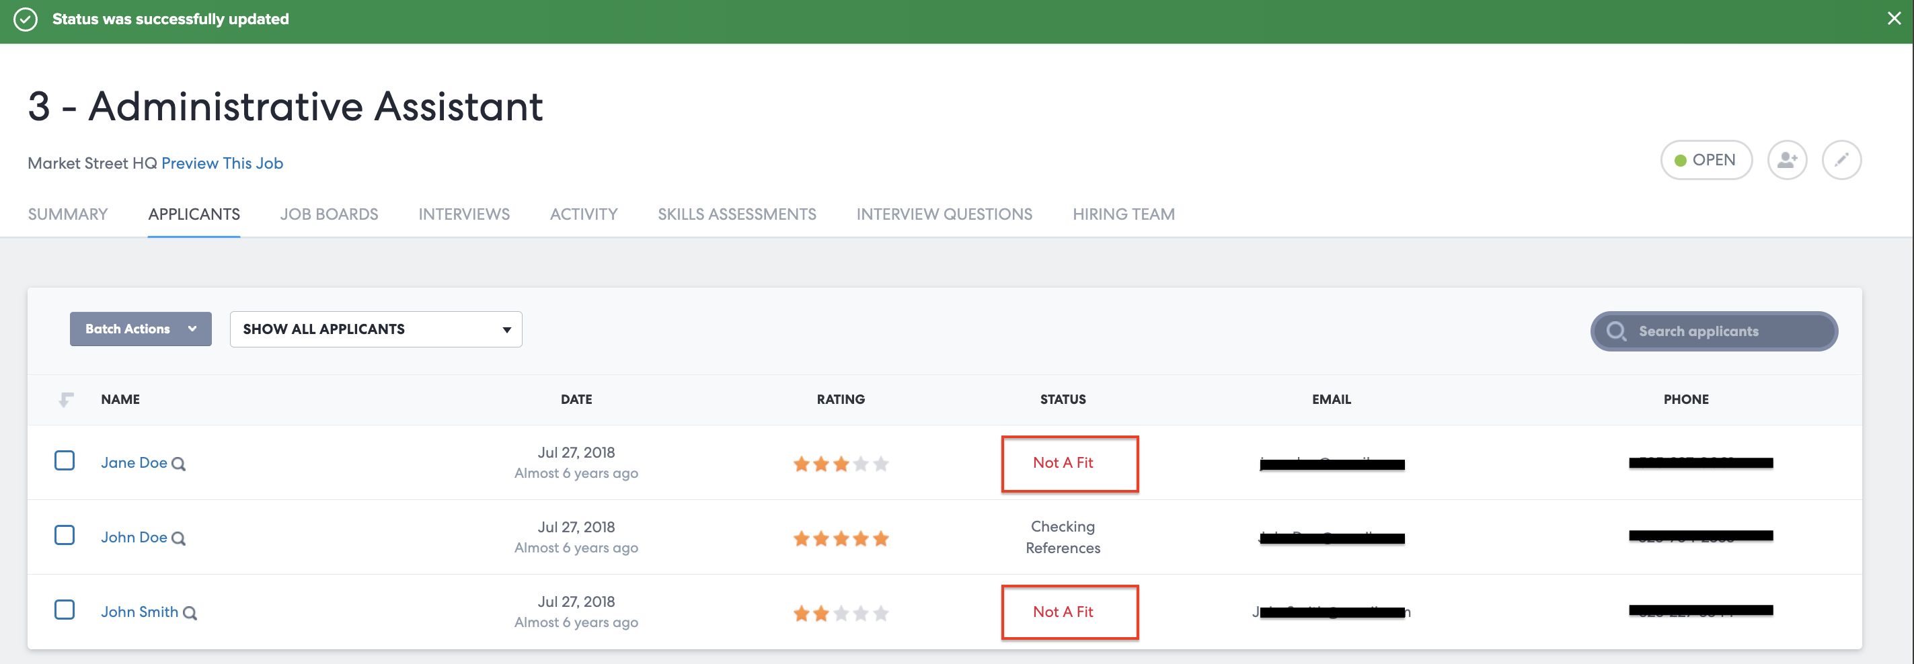Click magnifier preview icon beside John Doe
1914x664 pixels.
click(x=178, y=538)
